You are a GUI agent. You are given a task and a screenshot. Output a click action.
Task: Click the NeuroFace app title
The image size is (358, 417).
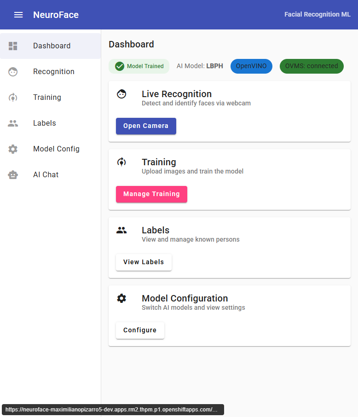coord(56,14)
